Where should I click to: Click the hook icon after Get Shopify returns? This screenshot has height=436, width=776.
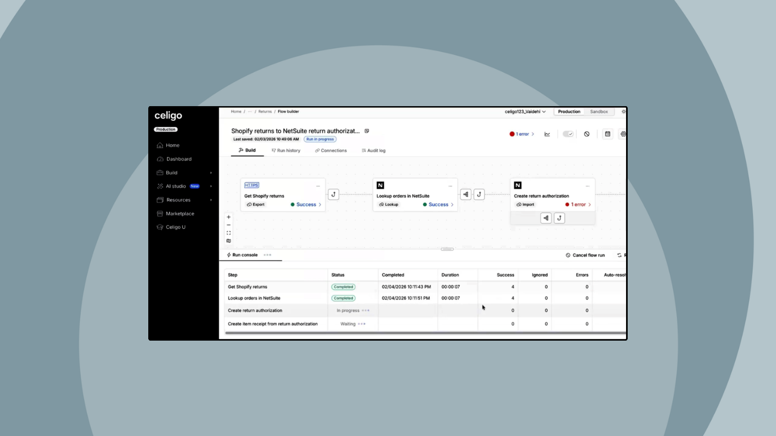(x=333, y=194)
